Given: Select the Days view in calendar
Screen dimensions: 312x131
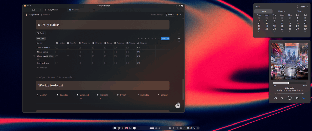Looking at the screenshot, I should [263, 11].
